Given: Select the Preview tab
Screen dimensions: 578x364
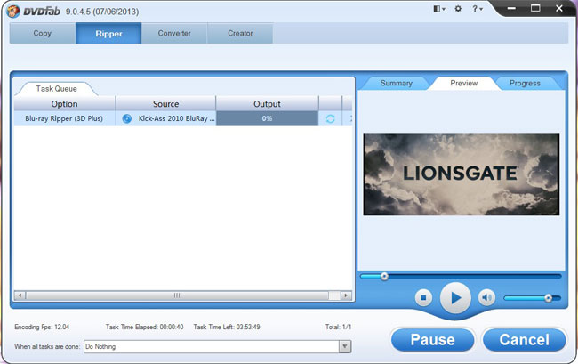Looking at the screenshot, I should tap(463, 83).
